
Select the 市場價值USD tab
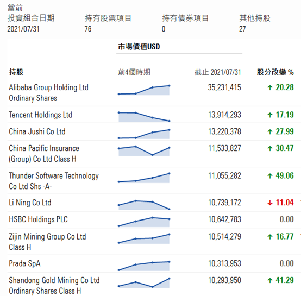tap(139, 47)
